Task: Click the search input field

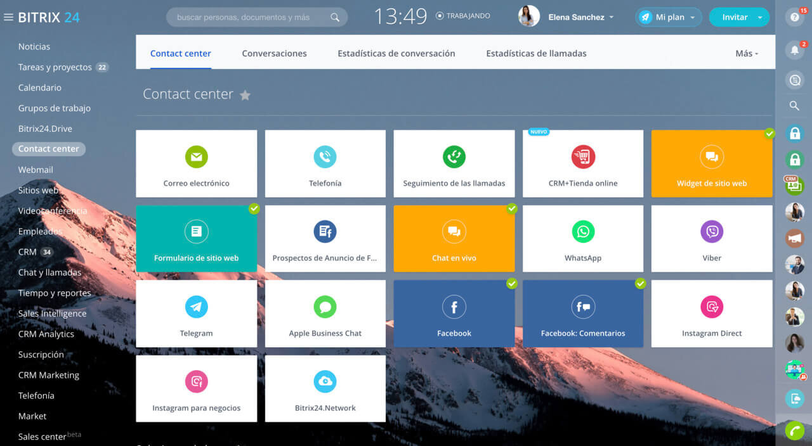Action: (251, 17)
